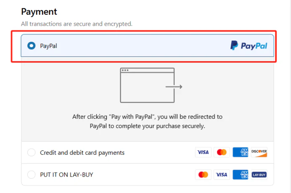Click the PayPal redirect instructions text
Image resolution: width=291 pixels, height=193 pixels.
point(148,121)
